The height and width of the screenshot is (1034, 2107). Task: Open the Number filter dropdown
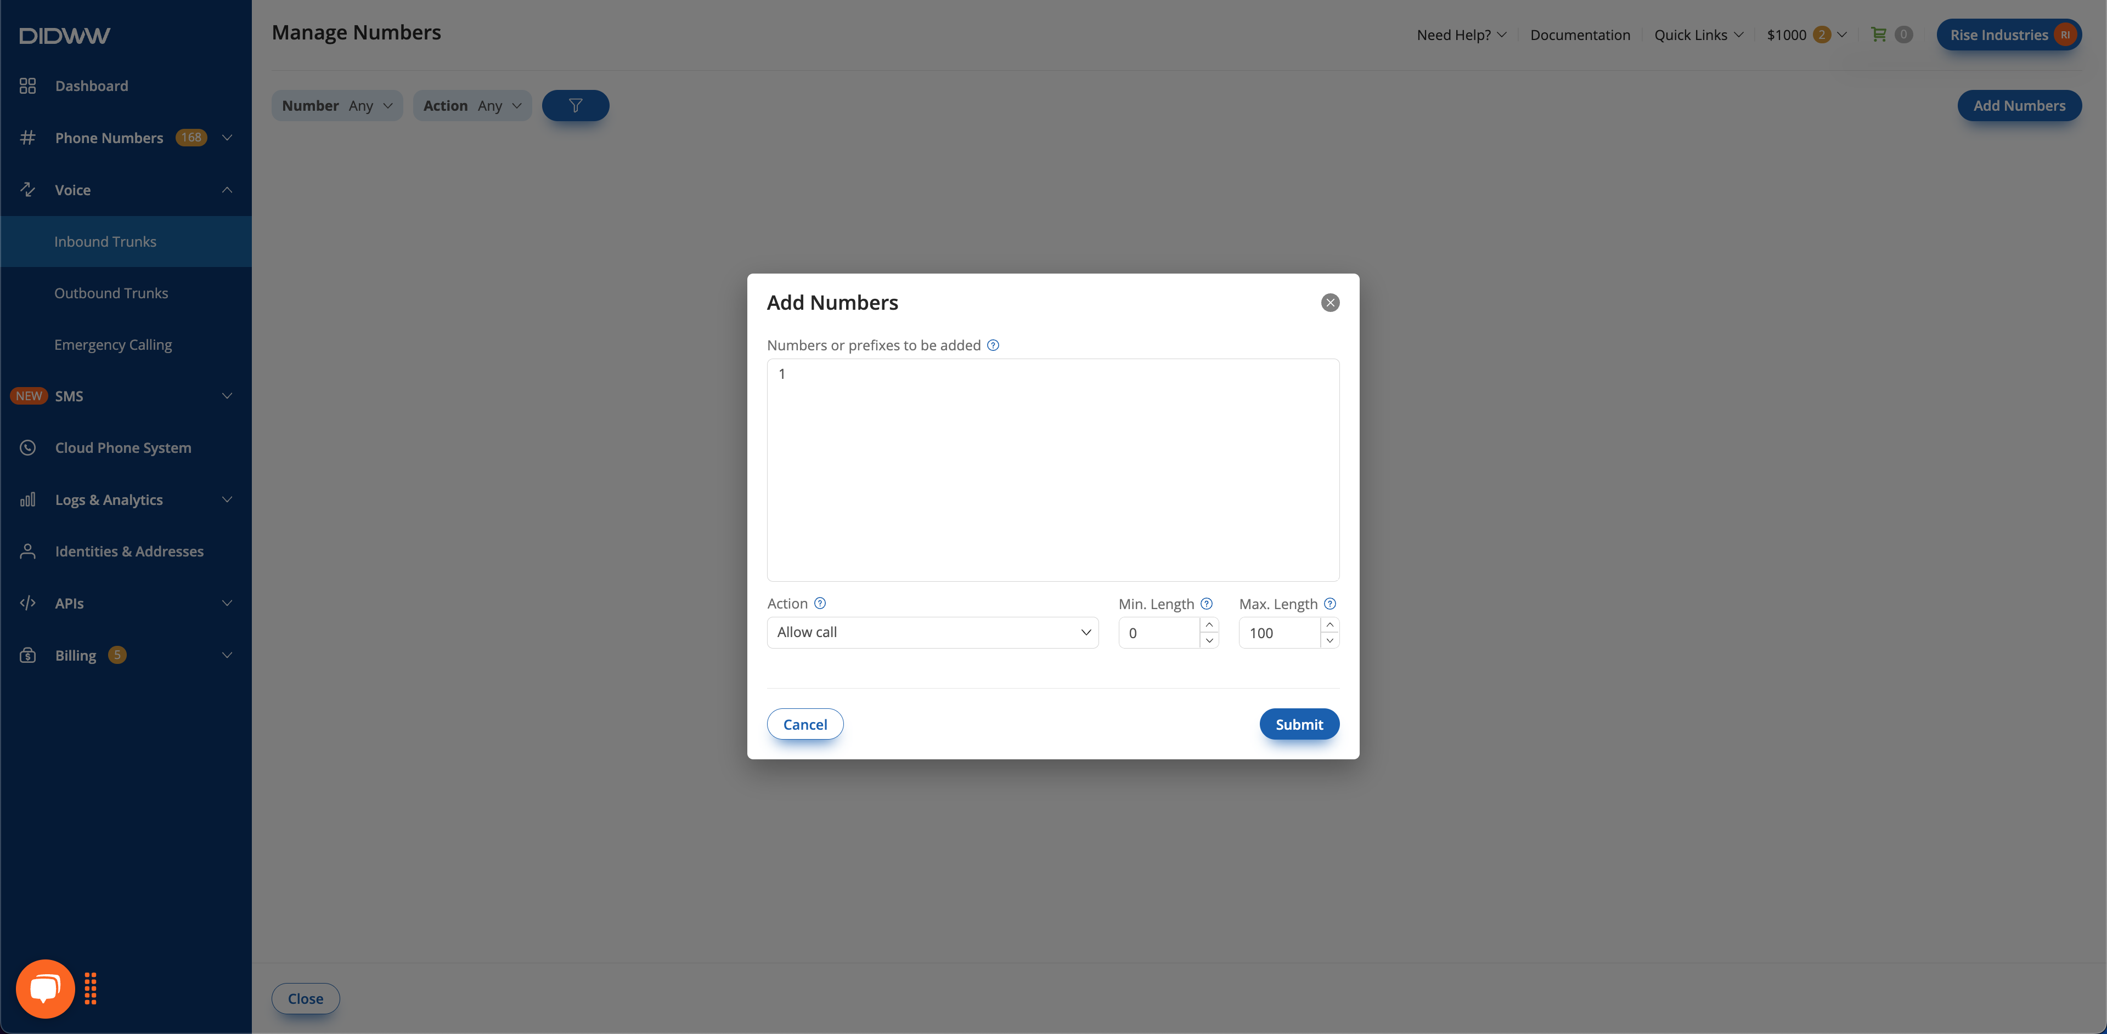coord(337,105)
